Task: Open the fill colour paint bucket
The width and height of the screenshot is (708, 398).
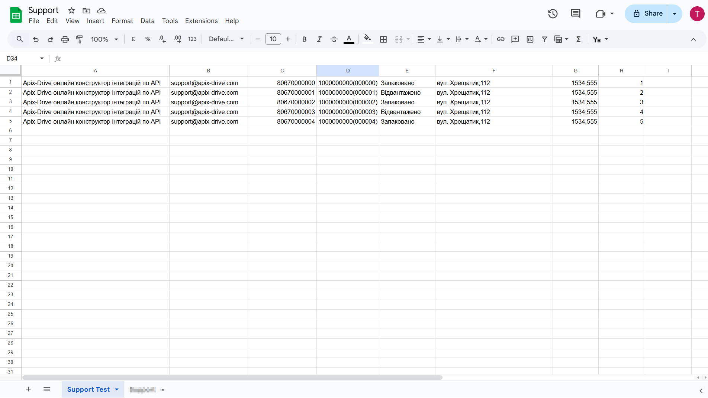Action: (x=368, y=39)
